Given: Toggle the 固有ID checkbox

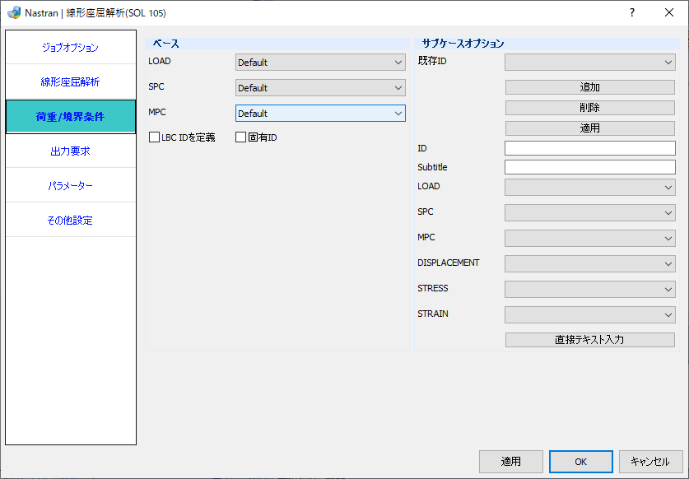Looking at the screenshot, I should [x=241, y=137].
